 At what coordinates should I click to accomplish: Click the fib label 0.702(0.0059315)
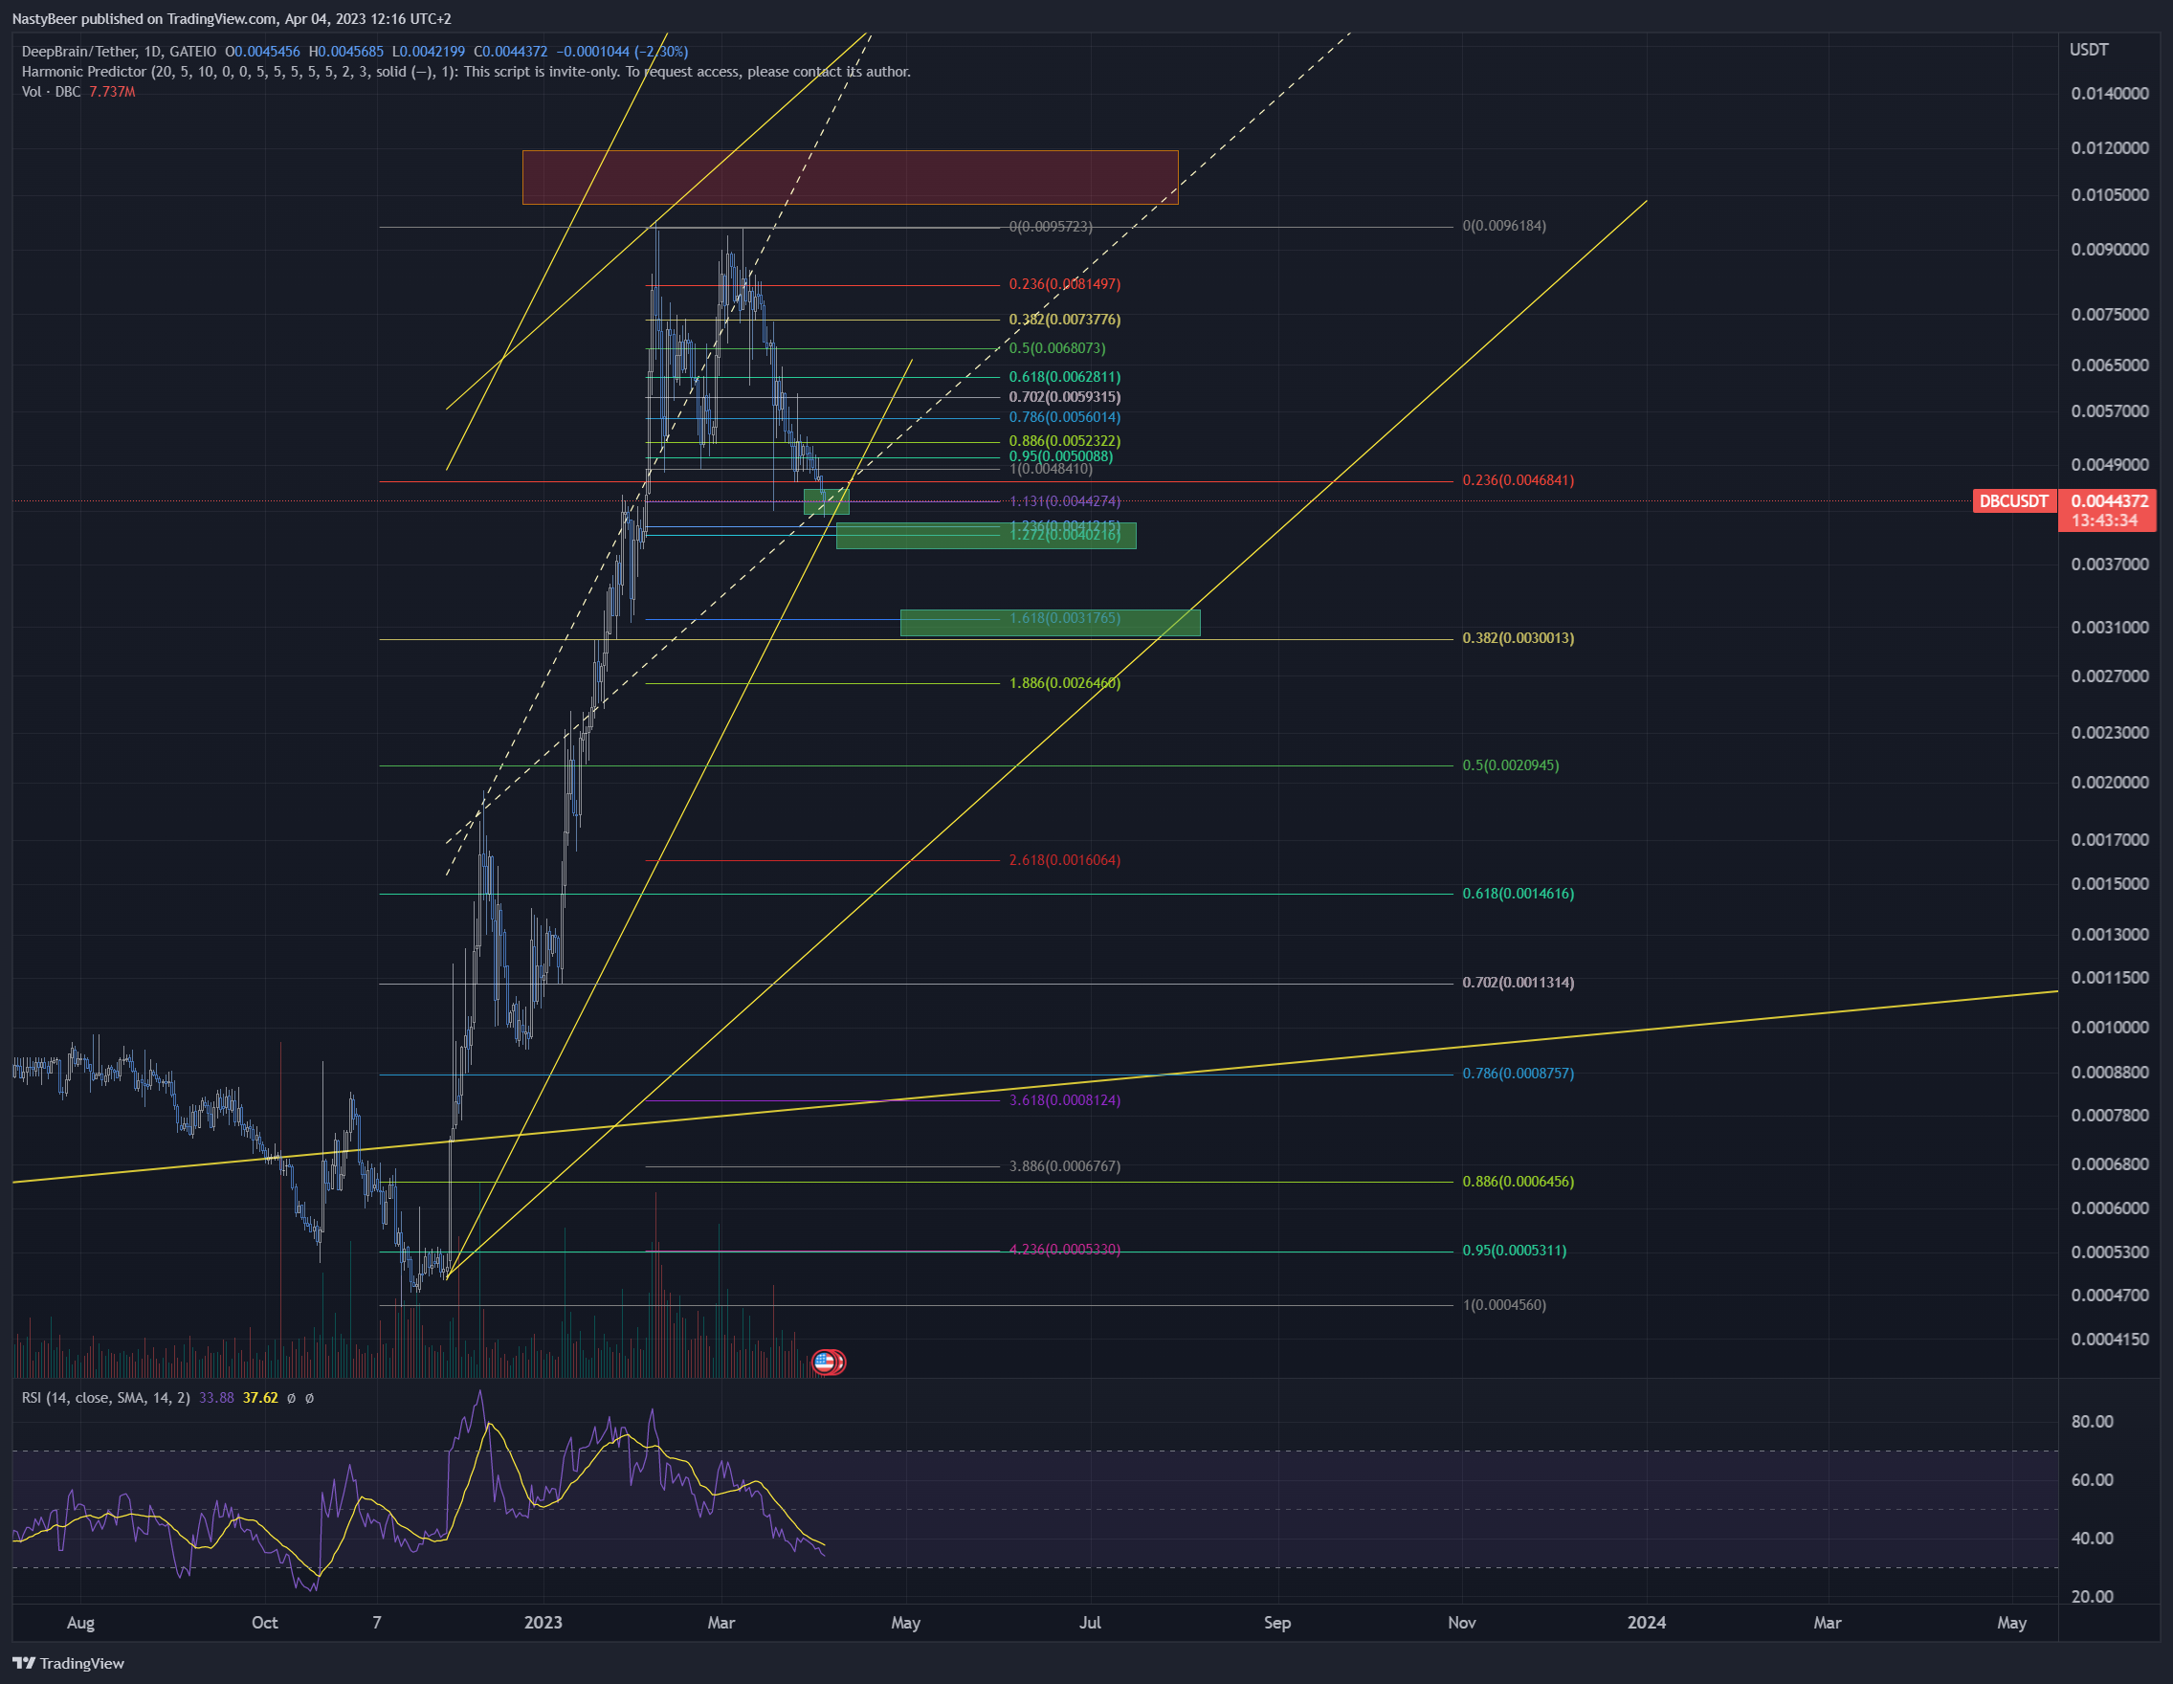tap(1065, 397)
